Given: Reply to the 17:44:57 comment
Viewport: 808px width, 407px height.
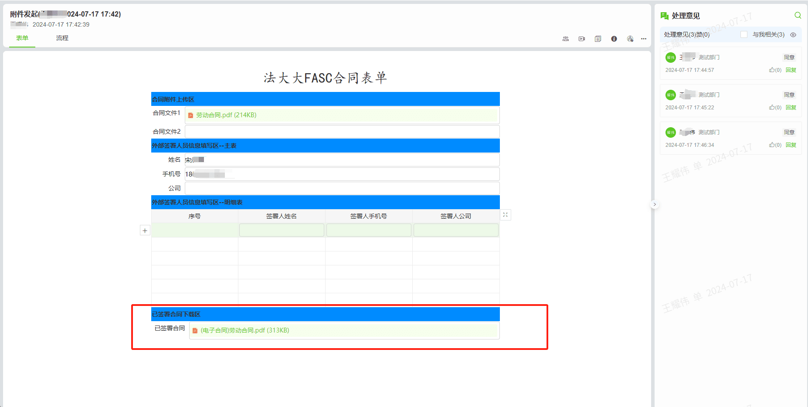Looking at the screenshot, I should click(x=791, y=70).
